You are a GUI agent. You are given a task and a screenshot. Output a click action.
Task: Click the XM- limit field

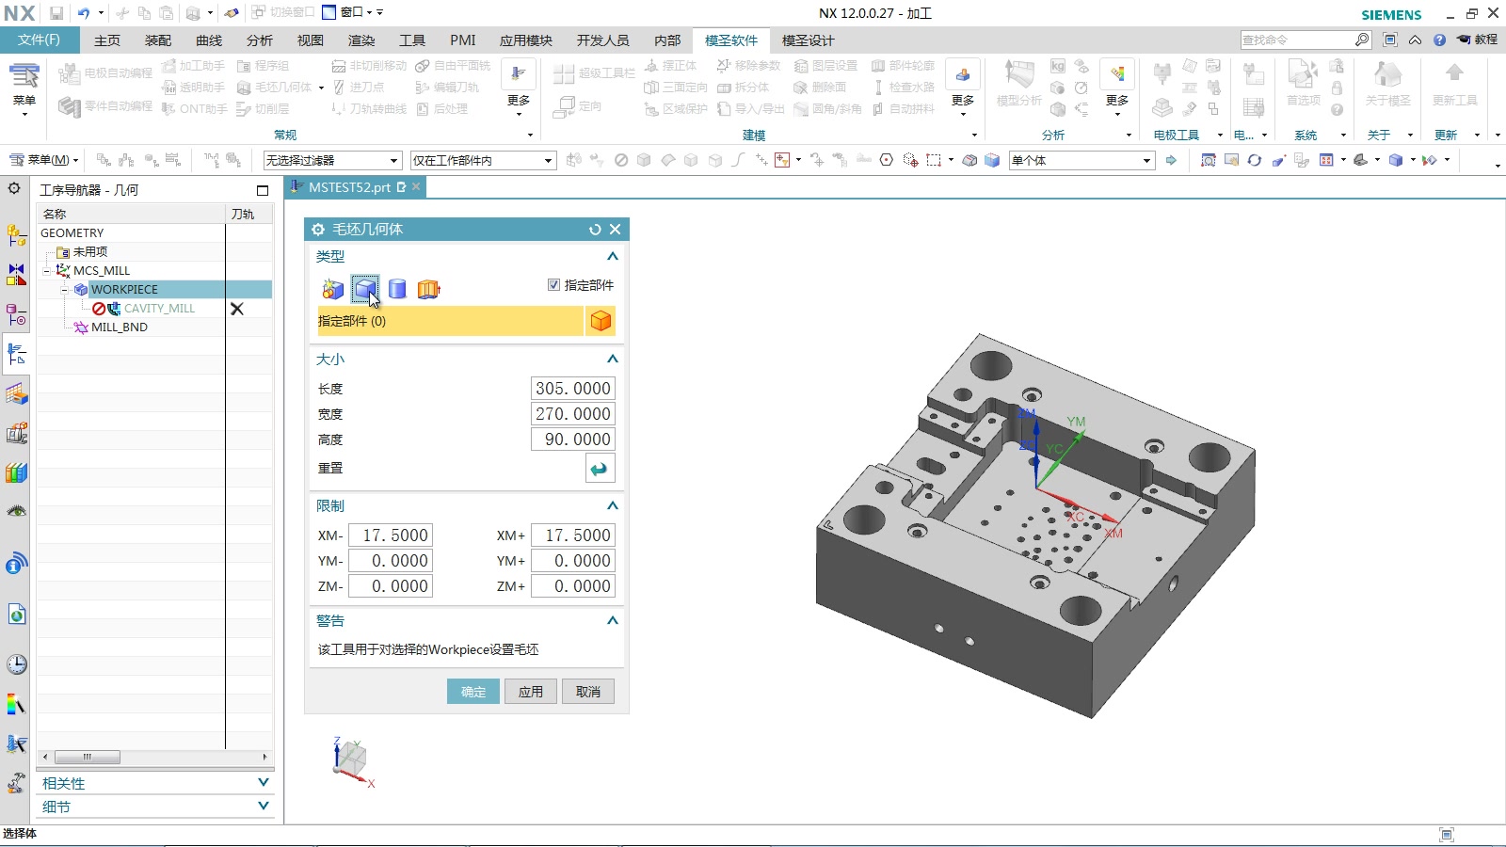pyautogui.click(x=391, y=535)
